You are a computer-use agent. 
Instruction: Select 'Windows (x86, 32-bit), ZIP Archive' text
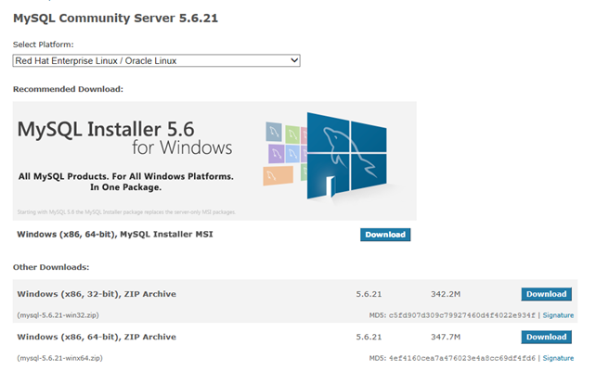coord(97,294)
